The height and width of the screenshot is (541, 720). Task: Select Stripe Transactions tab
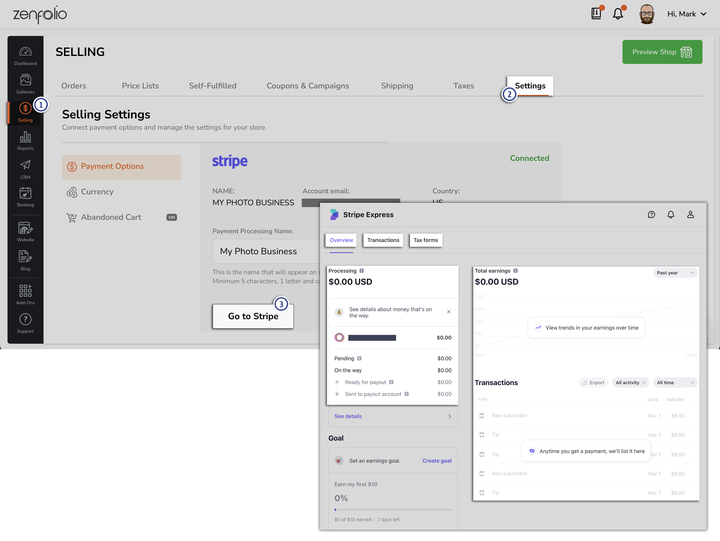[x=383, y=240]
